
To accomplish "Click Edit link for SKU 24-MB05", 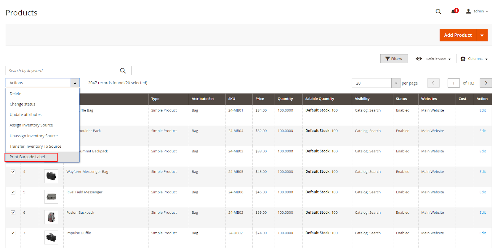I will pyautogui.click(x=482, y=172).
